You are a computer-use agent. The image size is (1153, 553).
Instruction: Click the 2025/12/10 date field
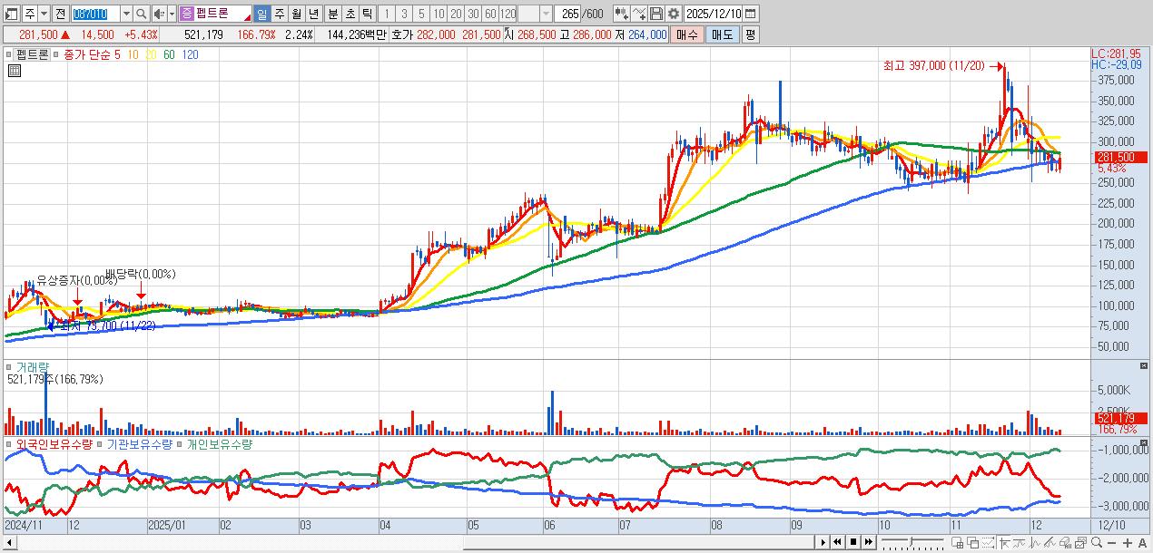[x=713, y=14]
